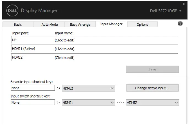Click the Input switch shortcut key label
The height and width of the screenshot is (125, 190).
click(x=30, y=96)
